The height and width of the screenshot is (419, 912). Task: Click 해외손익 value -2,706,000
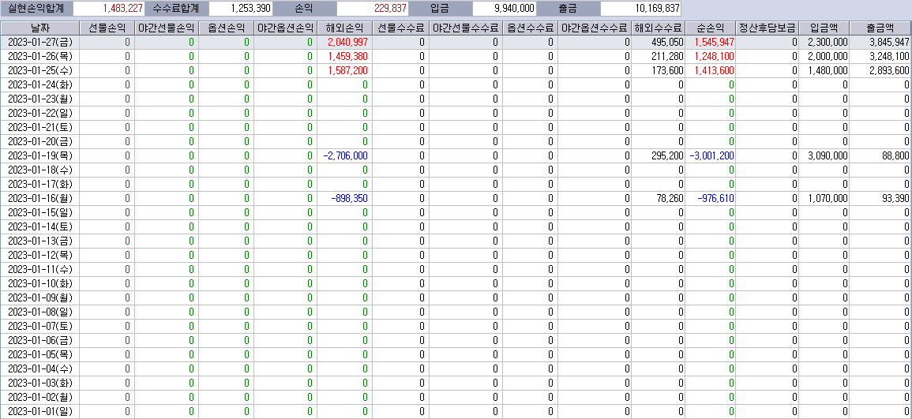tap(346, 155)
